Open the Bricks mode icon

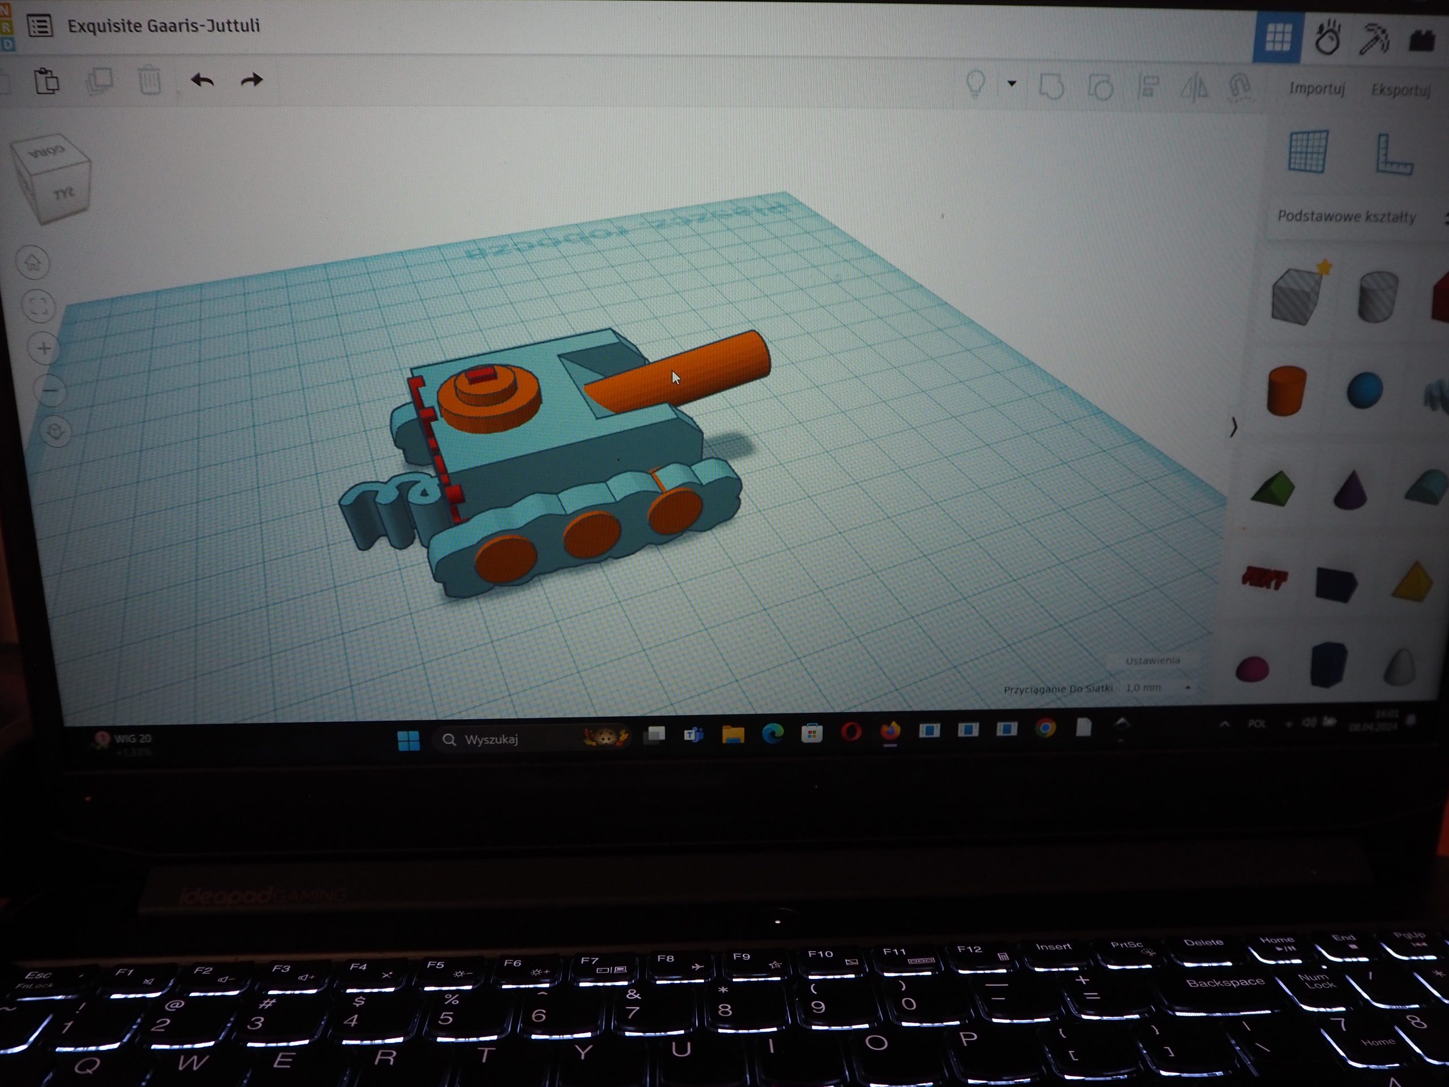pyautogui.click(x=1421, y=41)
